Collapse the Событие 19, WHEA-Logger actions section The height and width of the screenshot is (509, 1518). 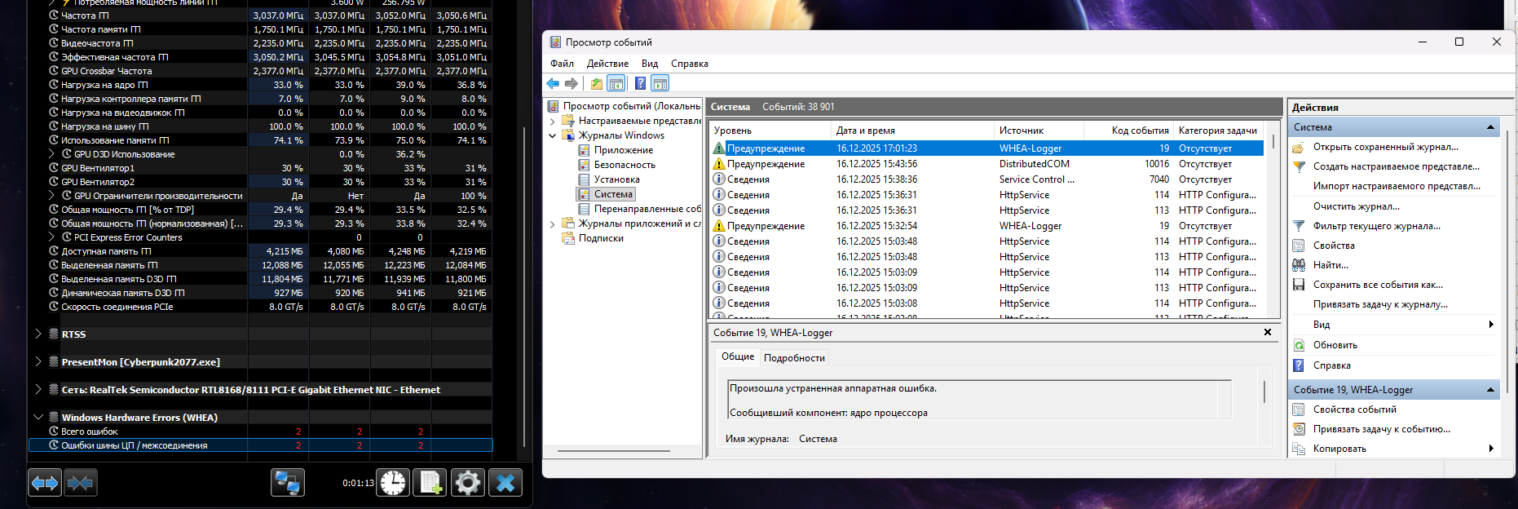click(1490, 390)
